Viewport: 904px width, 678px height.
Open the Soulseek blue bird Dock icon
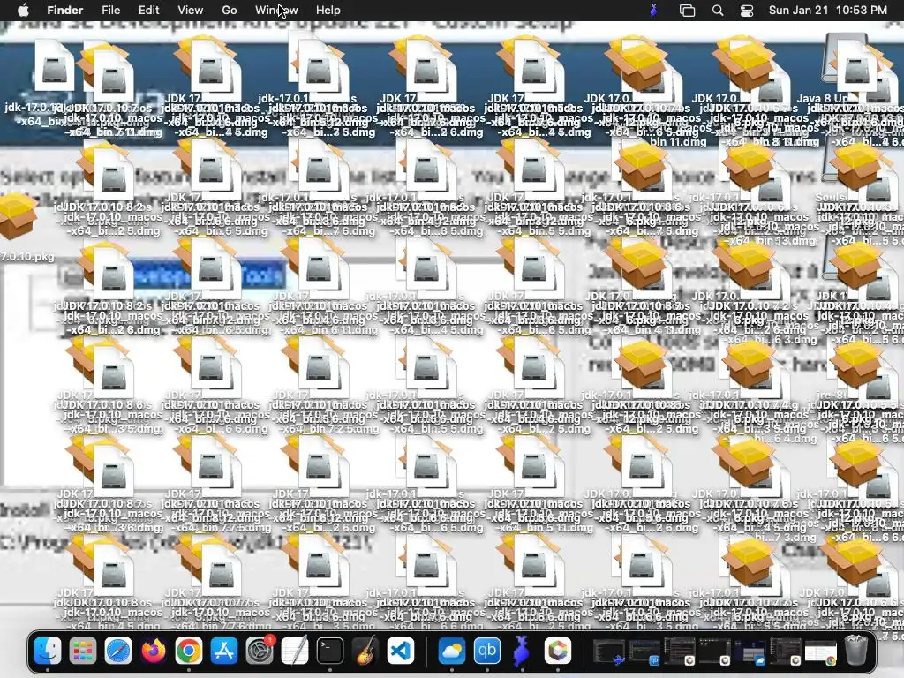(523, 651)
